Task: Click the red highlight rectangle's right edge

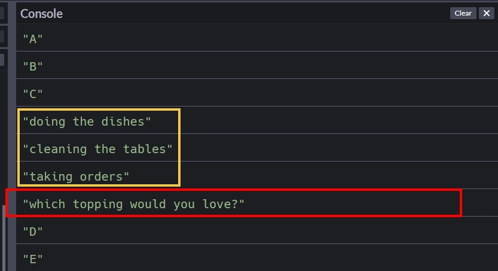Action: 460,203
